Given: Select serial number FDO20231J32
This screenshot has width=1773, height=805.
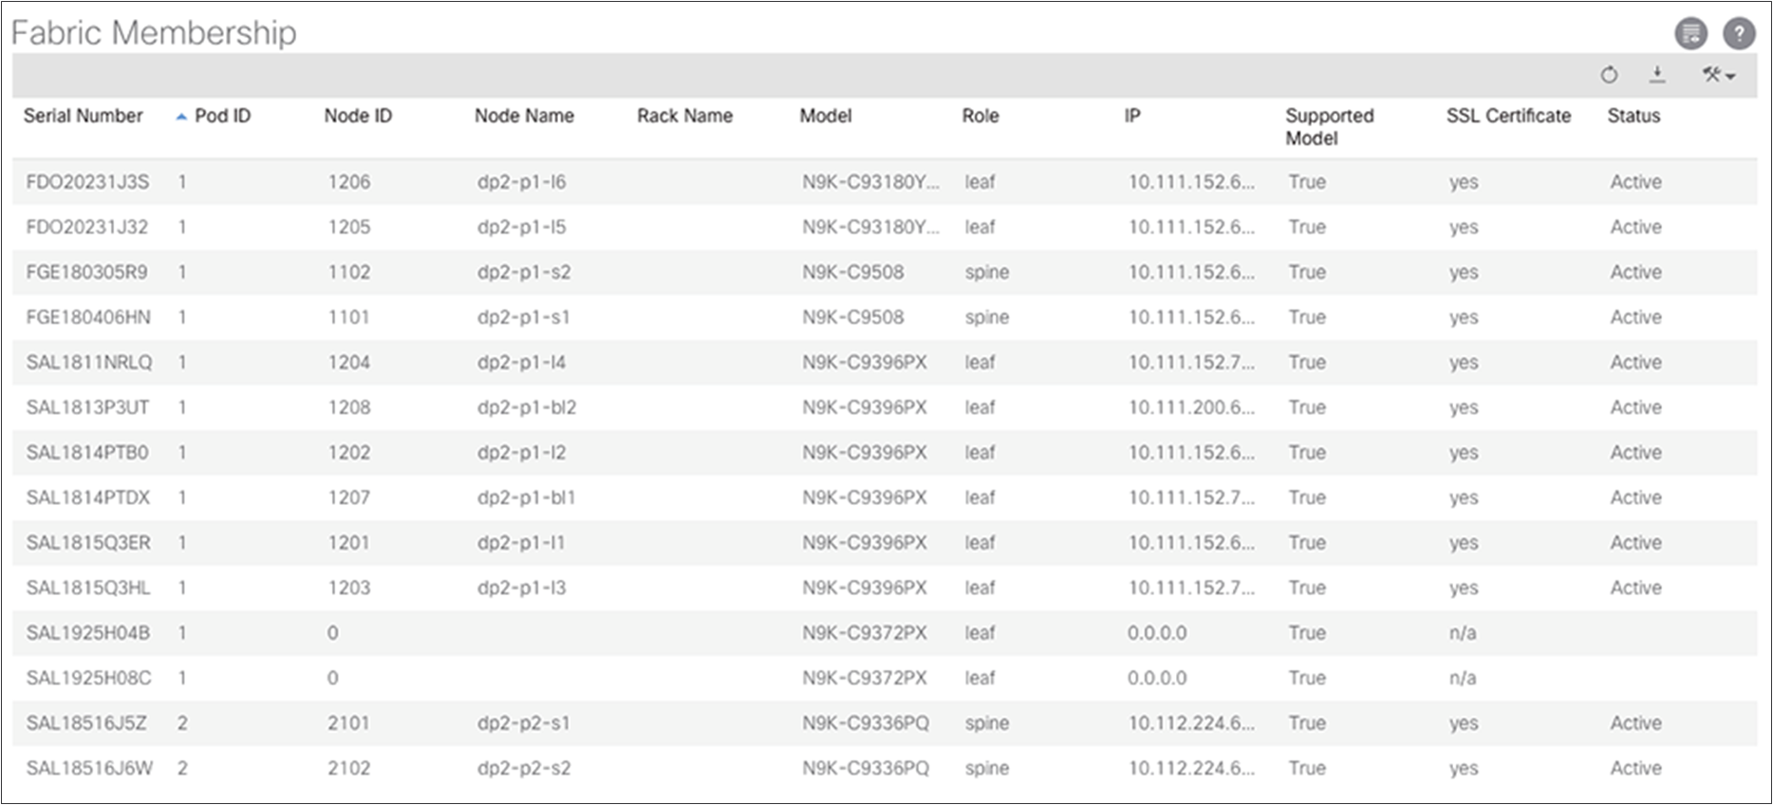Looking at the screenshot, I should tap(86, 228).
